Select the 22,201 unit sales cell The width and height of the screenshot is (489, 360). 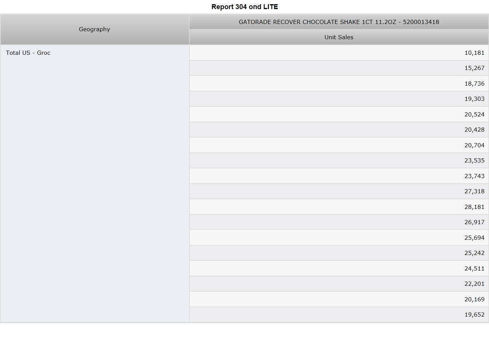tap(339, 284)
